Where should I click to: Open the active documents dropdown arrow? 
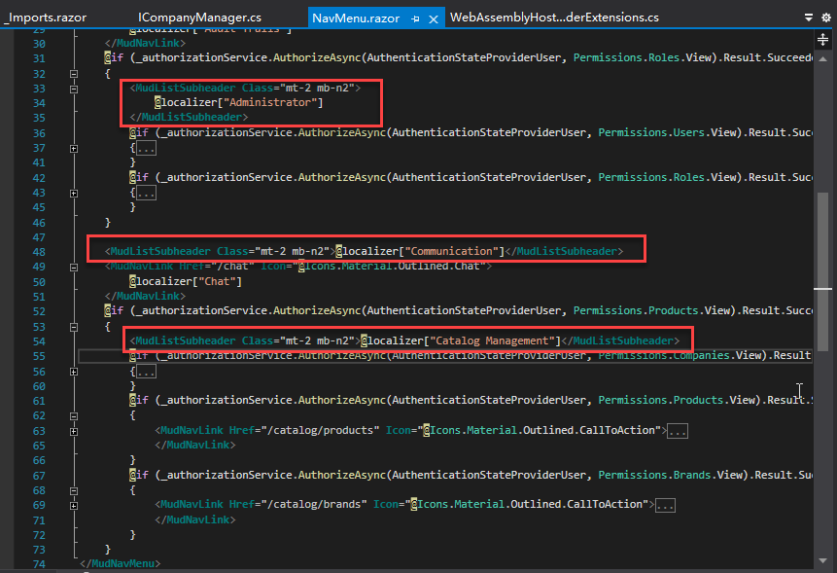808,17
